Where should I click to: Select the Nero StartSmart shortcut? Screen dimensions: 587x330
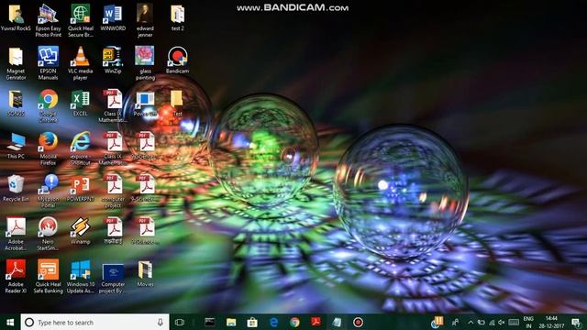click(49, 235)
